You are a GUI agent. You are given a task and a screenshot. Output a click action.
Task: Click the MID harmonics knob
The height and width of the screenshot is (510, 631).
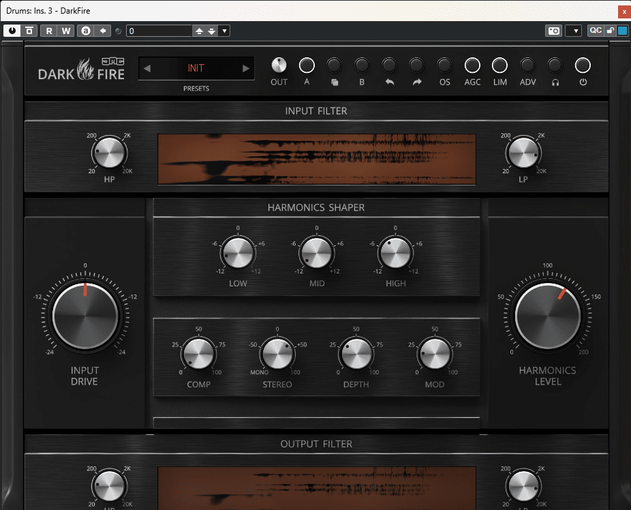pyautogui.click(x=317, y=253)
